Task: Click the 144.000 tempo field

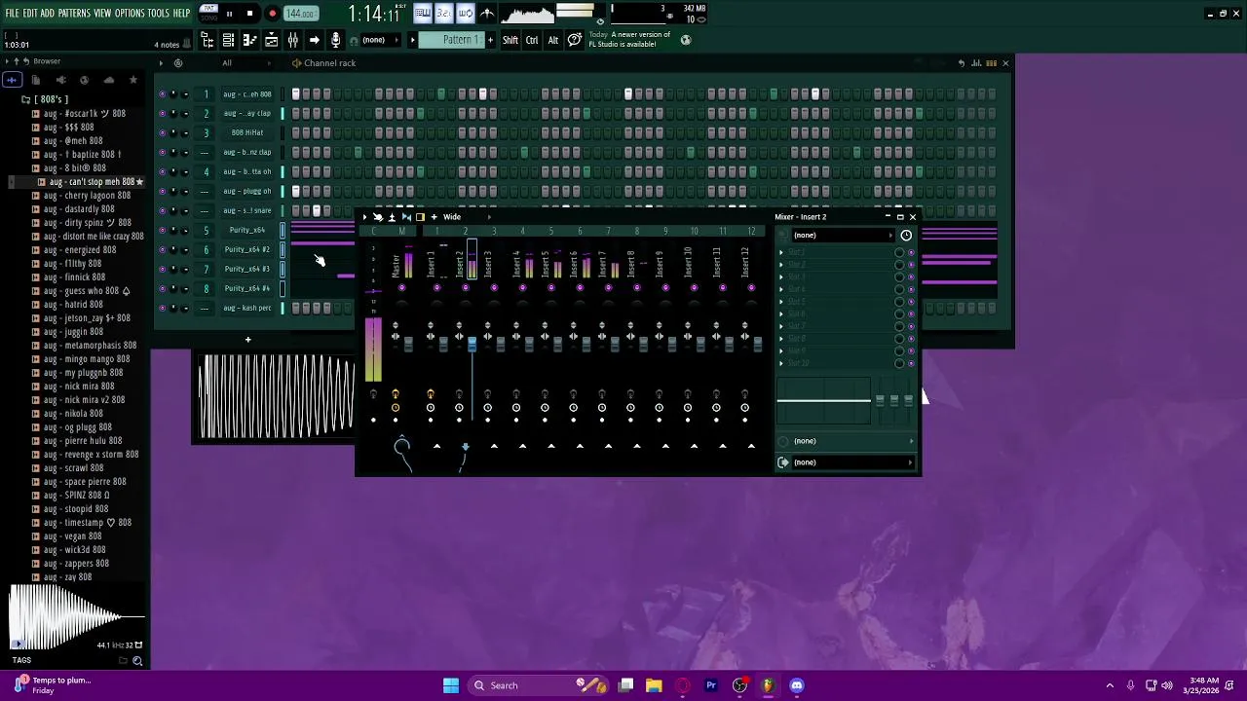Action: (301, 14)
